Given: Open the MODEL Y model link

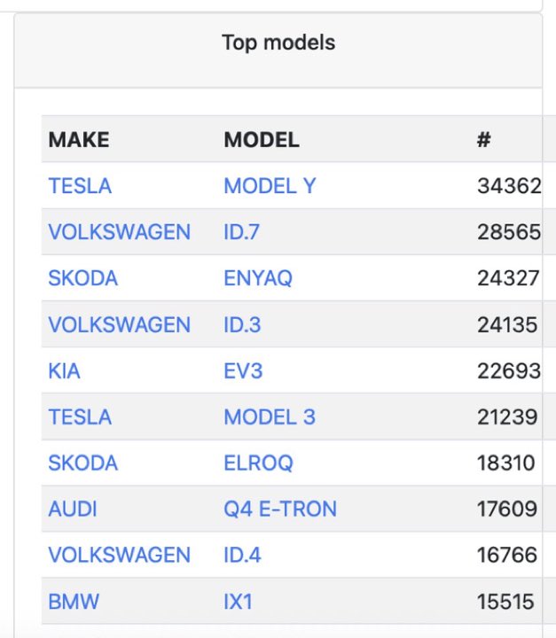Looking at the screenshot, I should [x=270, y=186].
